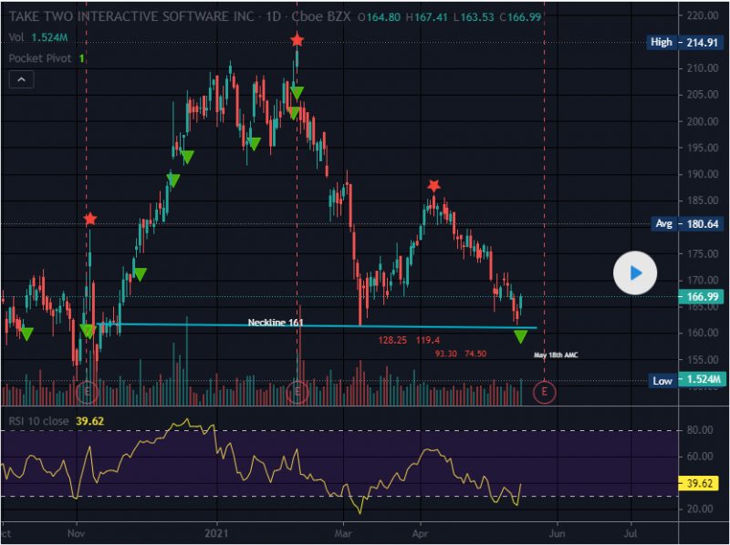Viewport: 730px width, 545px height.
Task: Click the green triangle beneath the neckline's right end
Action: pos(520,336)
